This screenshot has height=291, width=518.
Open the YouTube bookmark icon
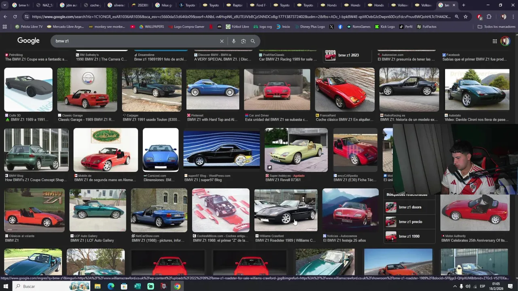coord(133,27)
